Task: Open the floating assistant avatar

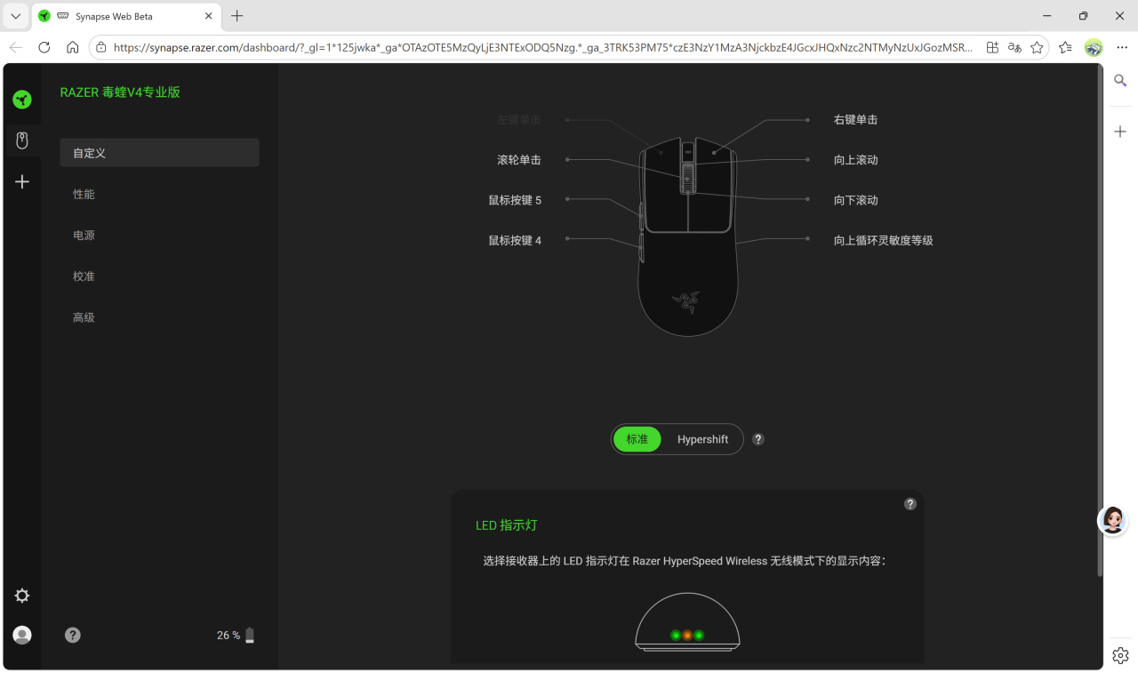Action: coord(1112,520)
